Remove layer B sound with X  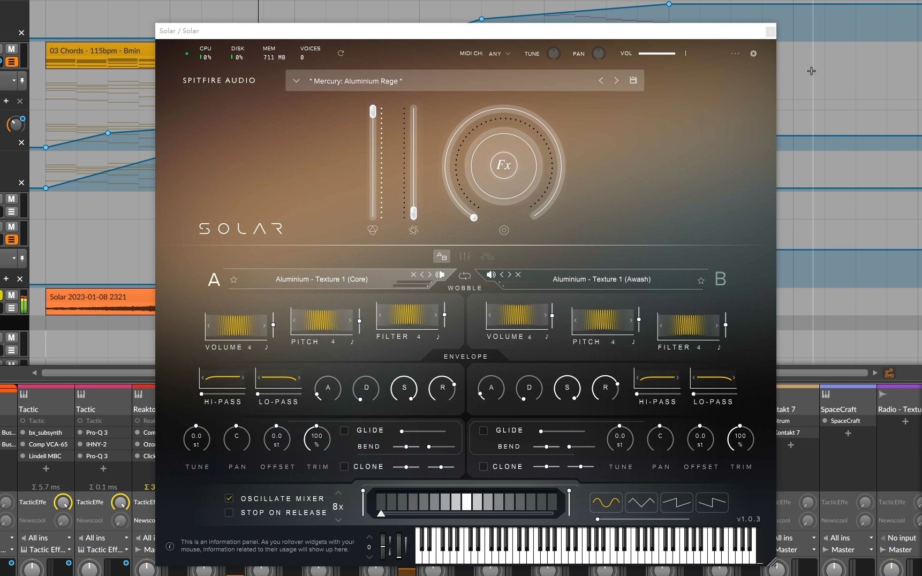tap(518, 275)
